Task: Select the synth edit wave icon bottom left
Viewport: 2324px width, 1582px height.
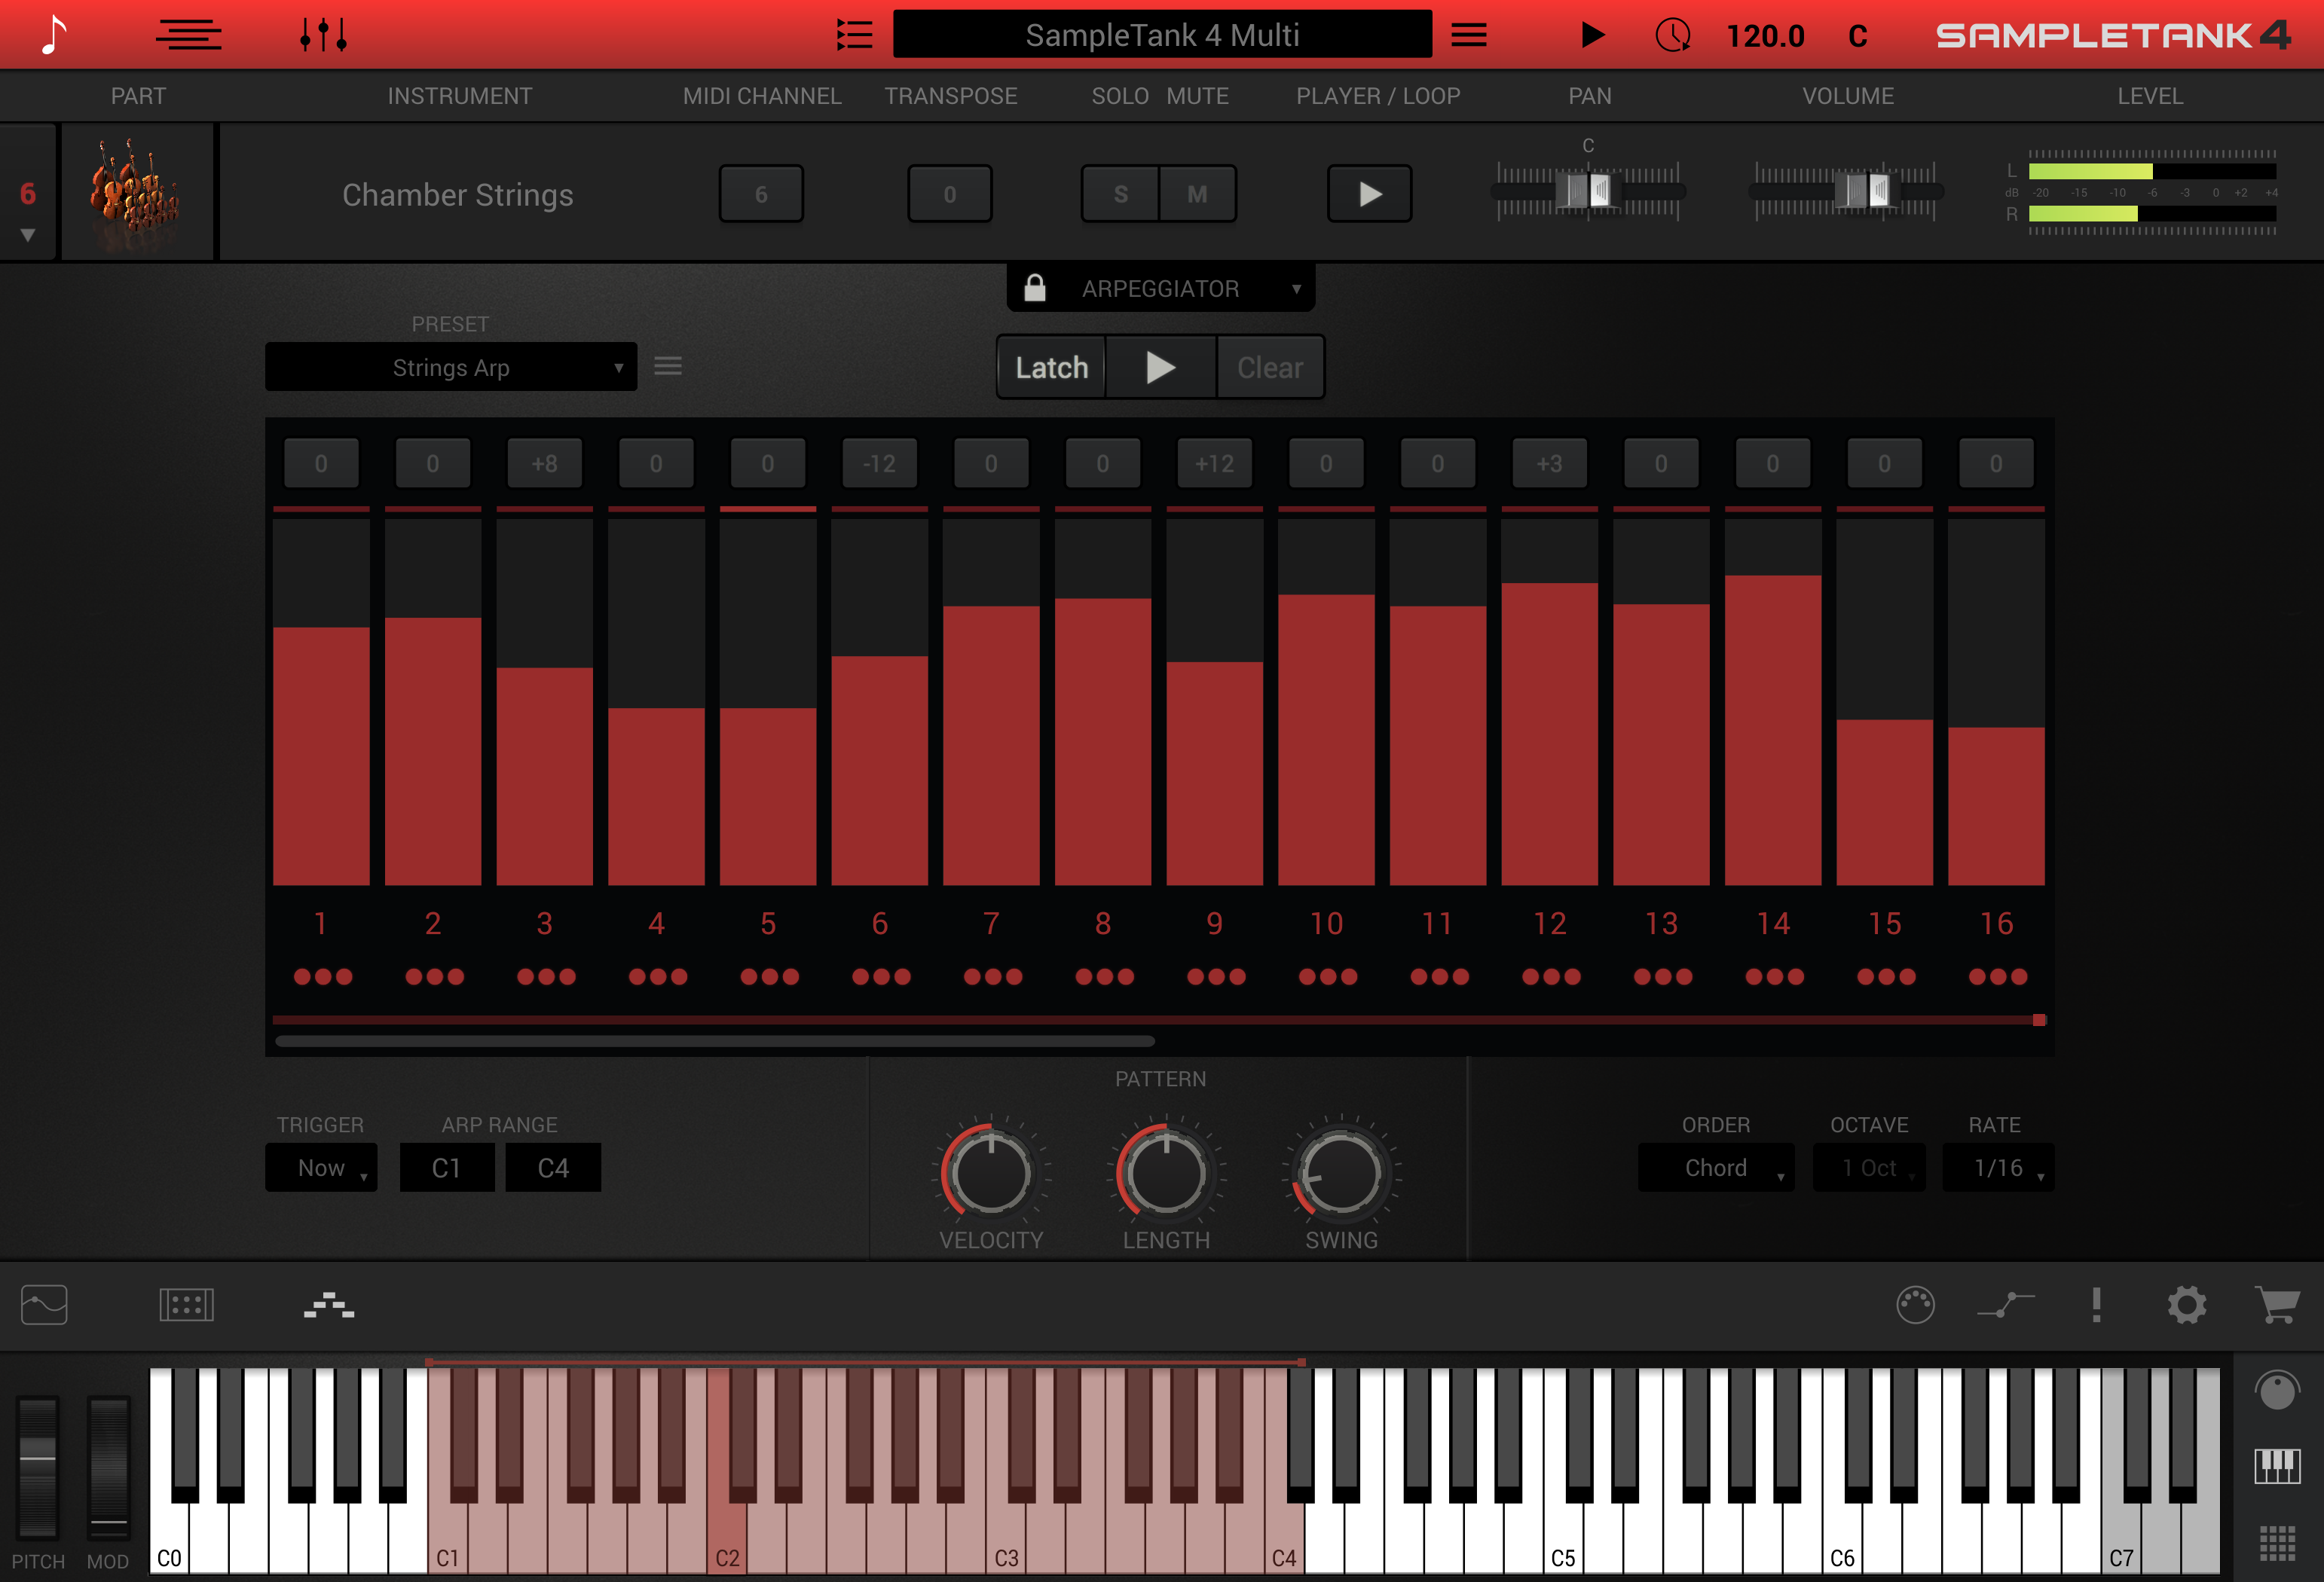Action: click(42, 1305)
